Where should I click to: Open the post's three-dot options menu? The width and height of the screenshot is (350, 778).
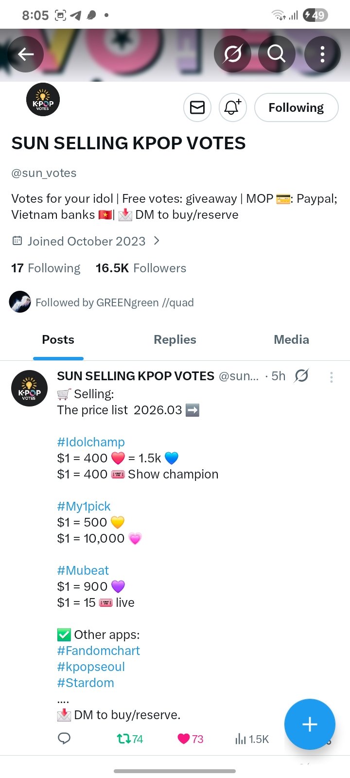332,377
